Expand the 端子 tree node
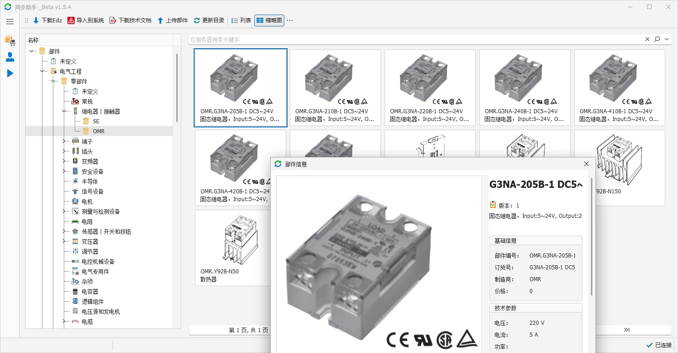This screenshot has height=353, width=678. coord(64,141)
